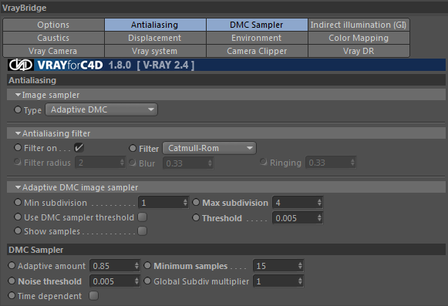The height and width of the screenshot is (306, 448).
Task: Enable the Show samples checkbox
Action: tap(143, 231)
